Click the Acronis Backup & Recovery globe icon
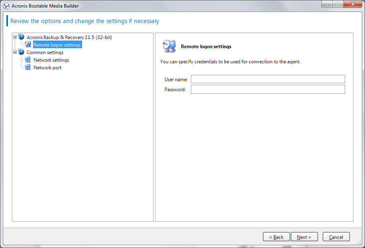Viewport: 365px width, 248px height. click(x=21, y=37)
